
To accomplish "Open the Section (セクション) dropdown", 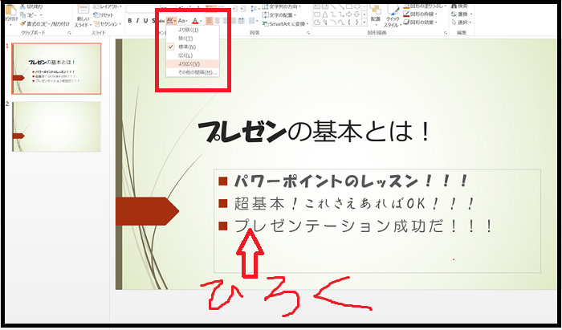I will click(x=107, y=24).
